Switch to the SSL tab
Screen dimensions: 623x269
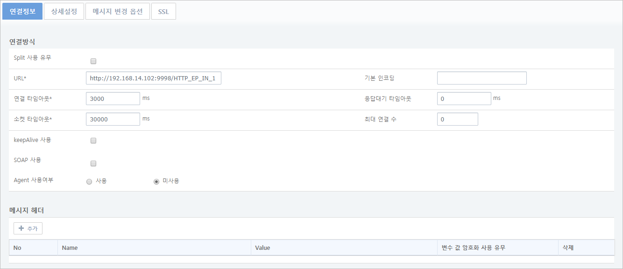pyautogui.click(x=163, y=12)
